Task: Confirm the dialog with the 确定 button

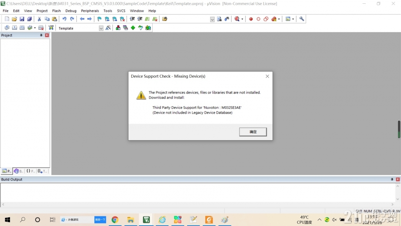Action: coord(253,132)
